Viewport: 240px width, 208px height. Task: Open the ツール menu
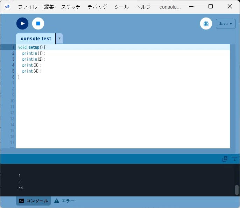point(122,7)
